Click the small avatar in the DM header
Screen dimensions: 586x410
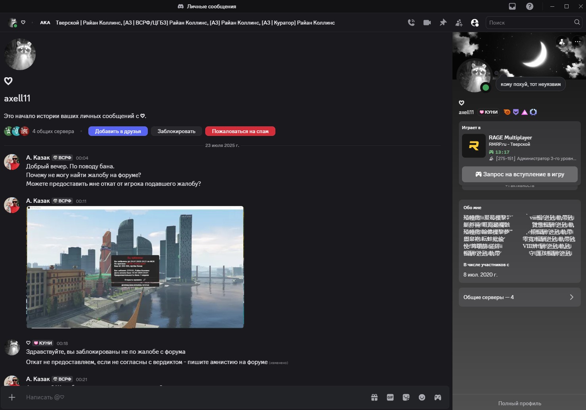click(x=13, y=23)
